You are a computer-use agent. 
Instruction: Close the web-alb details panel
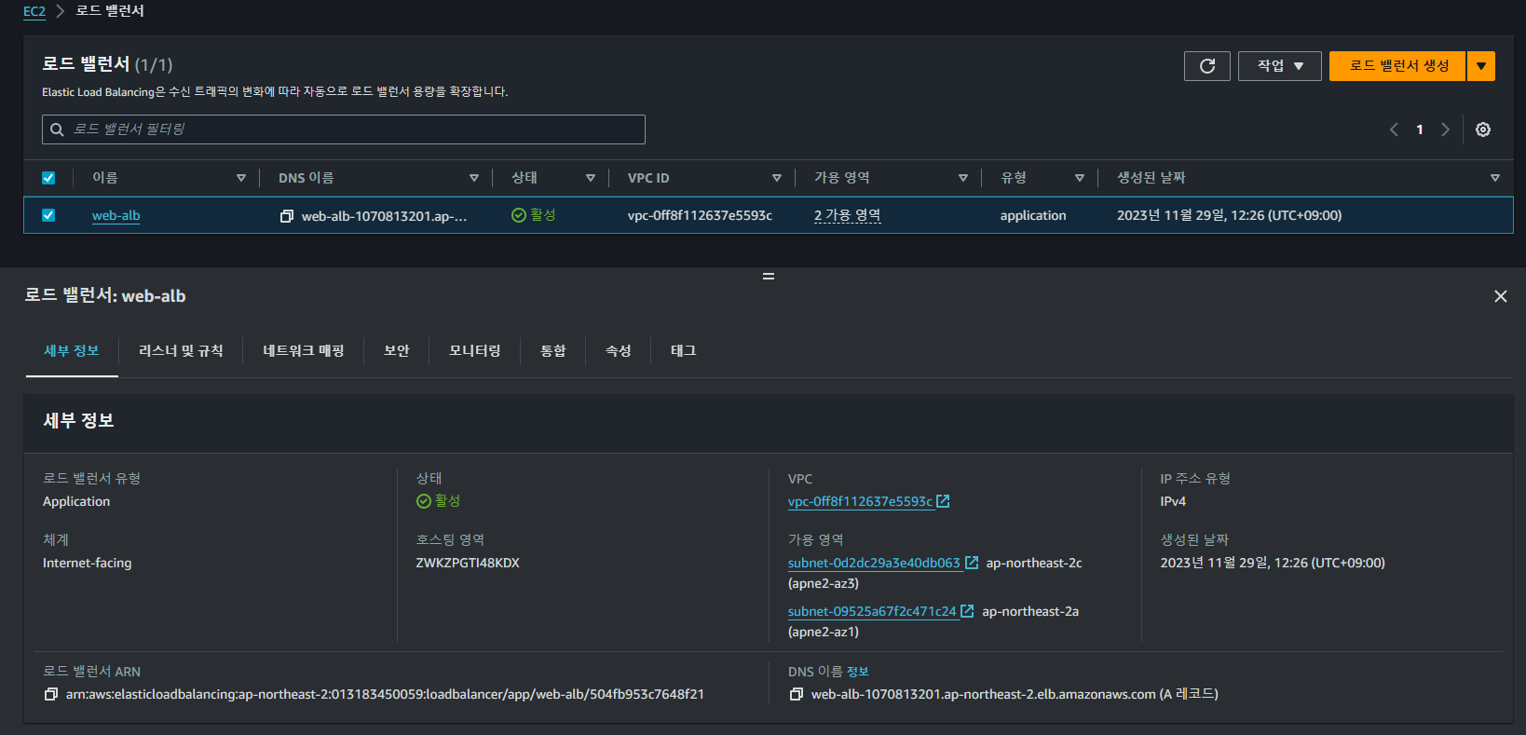coord(1500,296)
